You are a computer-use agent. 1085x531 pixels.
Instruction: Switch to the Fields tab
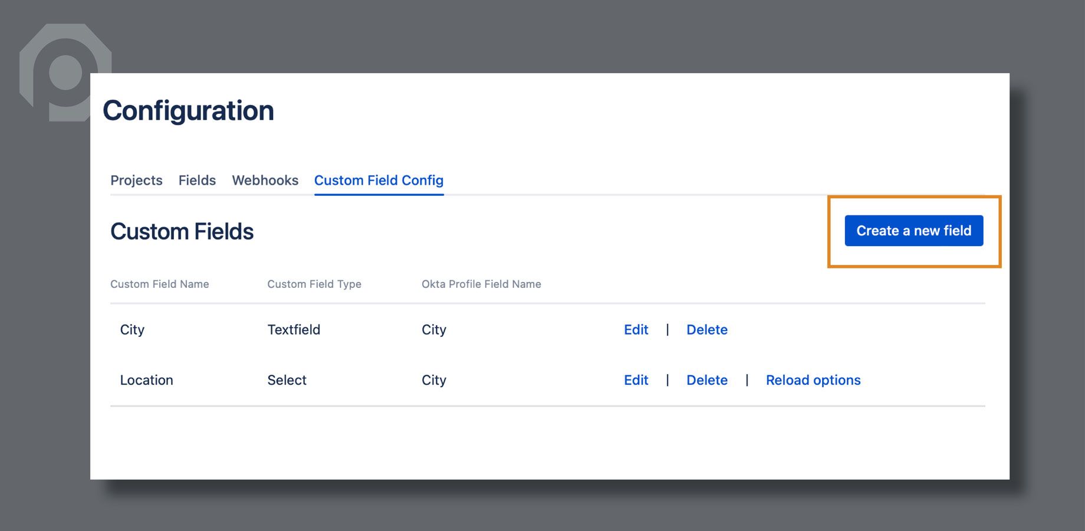point(197,181)
